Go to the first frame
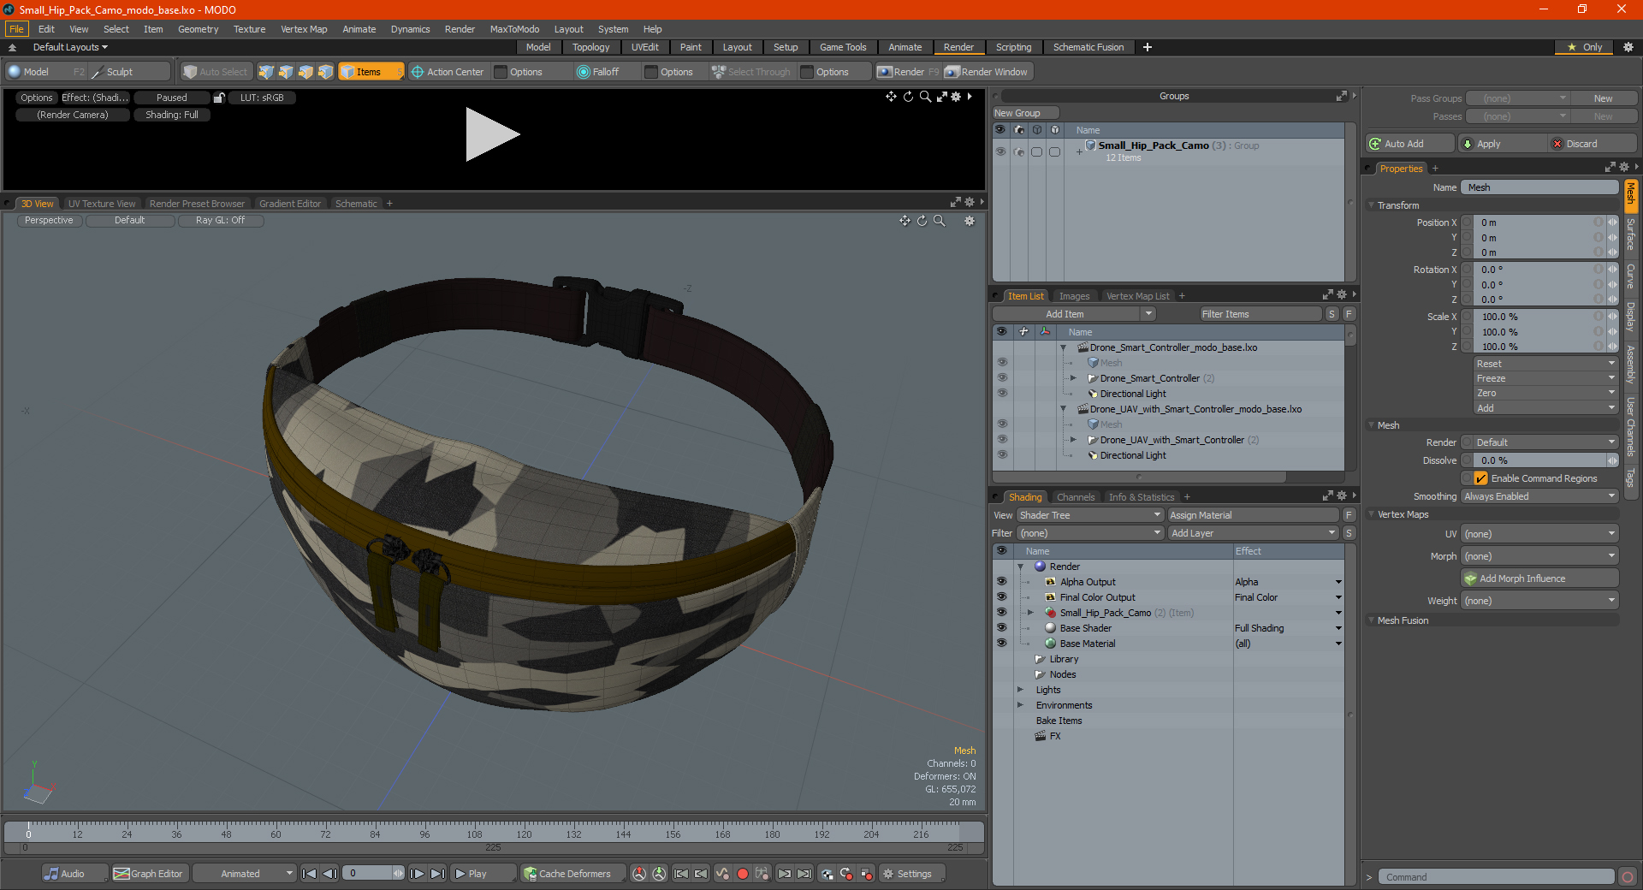 pyautogui.click(x=310, y=874)
